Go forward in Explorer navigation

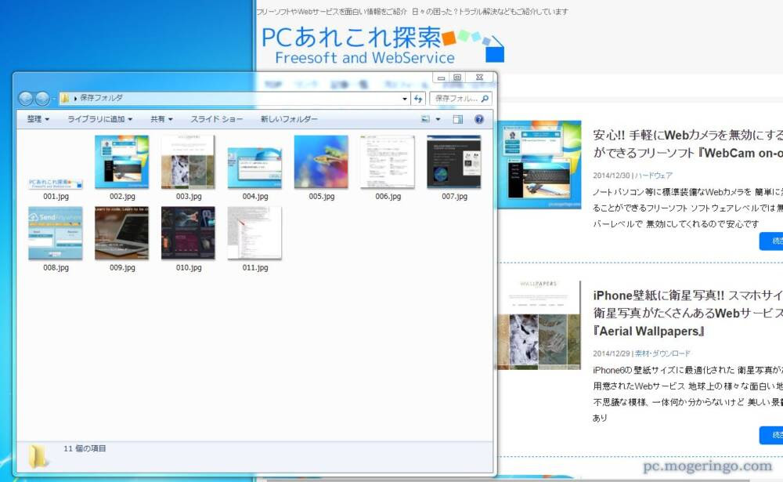click(42, 99)
